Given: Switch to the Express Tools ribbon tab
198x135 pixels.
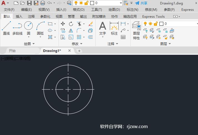Looking at the screenshot, I should (x=153, y=17).
